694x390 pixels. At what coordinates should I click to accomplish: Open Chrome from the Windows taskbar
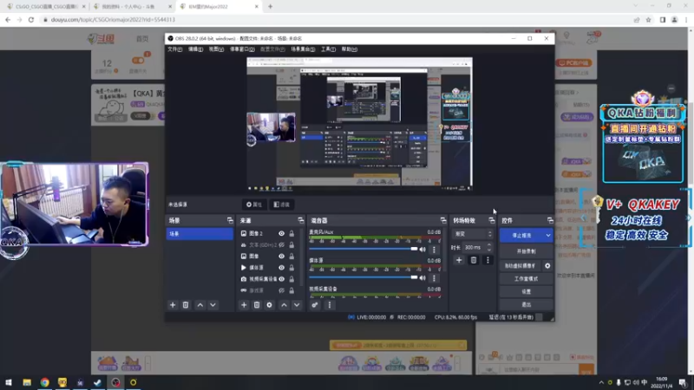coord(45,382)
